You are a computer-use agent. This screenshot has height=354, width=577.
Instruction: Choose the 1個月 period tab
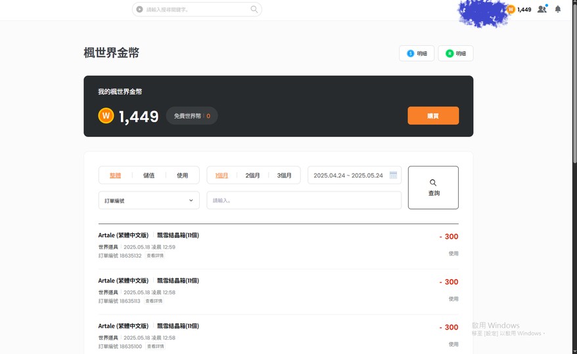tap(221, 176)
